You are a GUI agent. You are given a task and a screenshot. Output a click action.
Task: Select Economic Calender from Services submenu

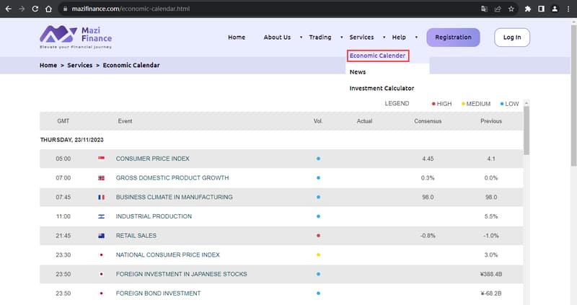coord(377,56)
